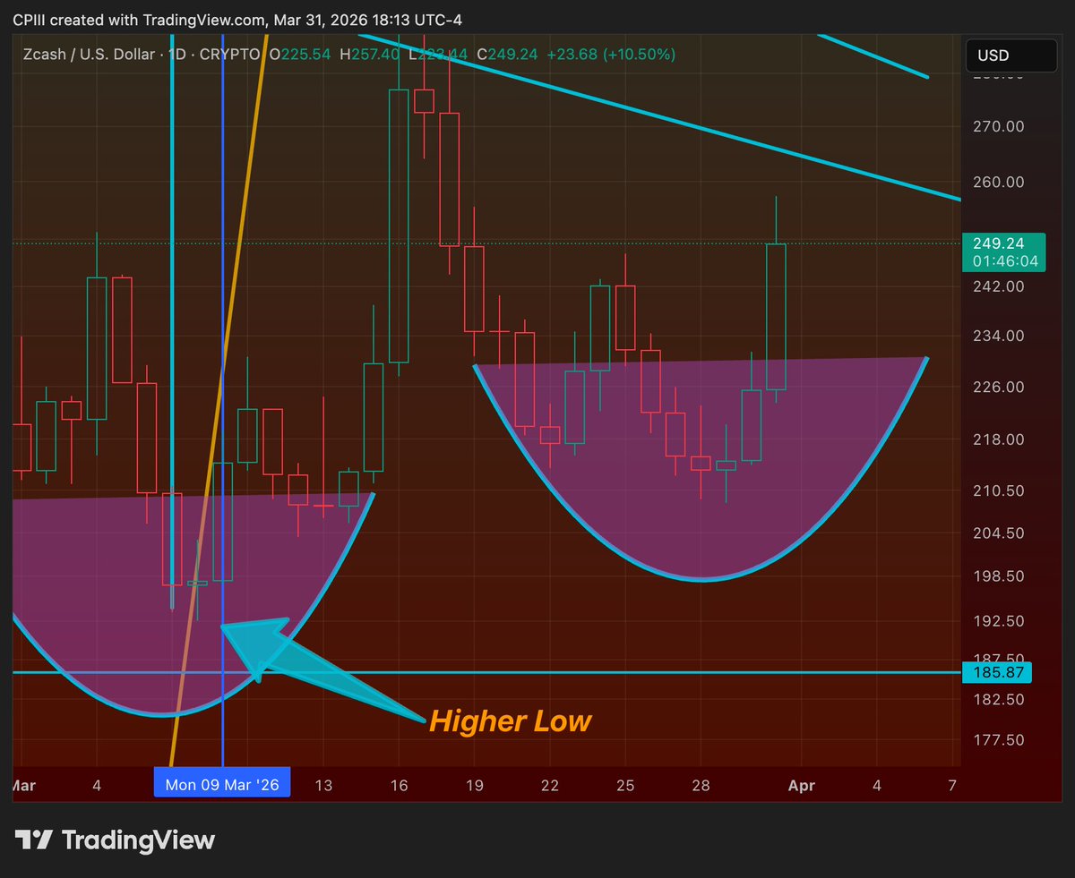Screen dimensions: 1075x878
Task: Click the 13 date label on time axis
Action: tap(323, 786)
